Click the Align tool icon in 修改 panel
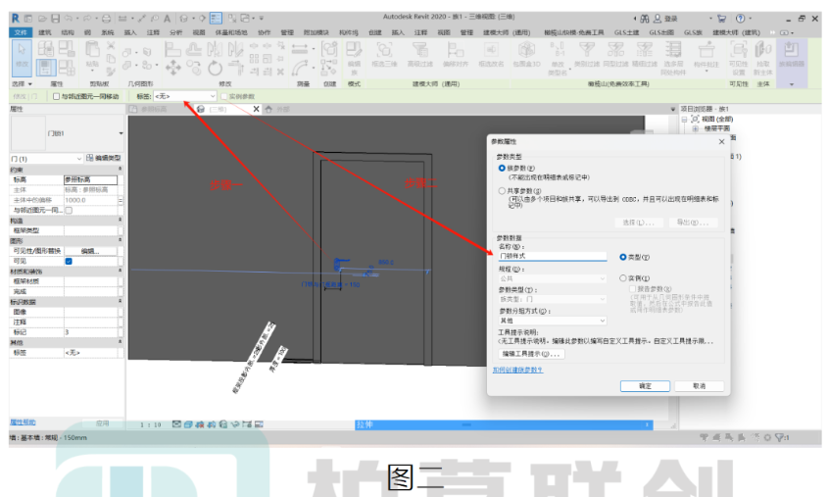829x497 pixels. tap(172, 49)
